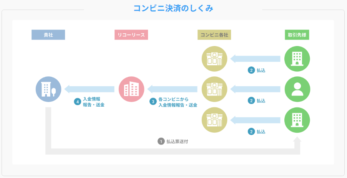Click the 入金情報 報告・送金 text

pyautogui.click(x=94, y=102)
